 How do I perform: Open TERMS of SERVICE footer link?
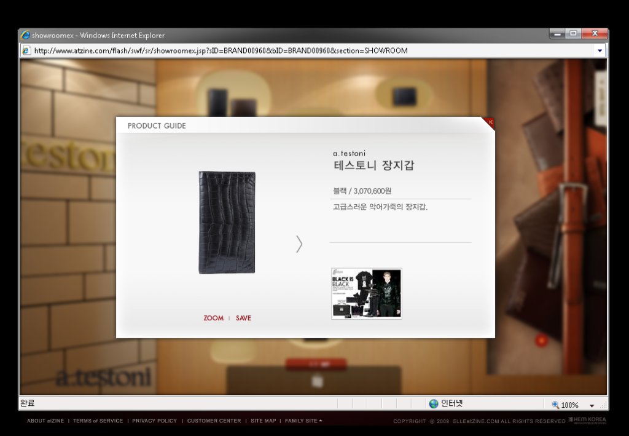[98, 421]
